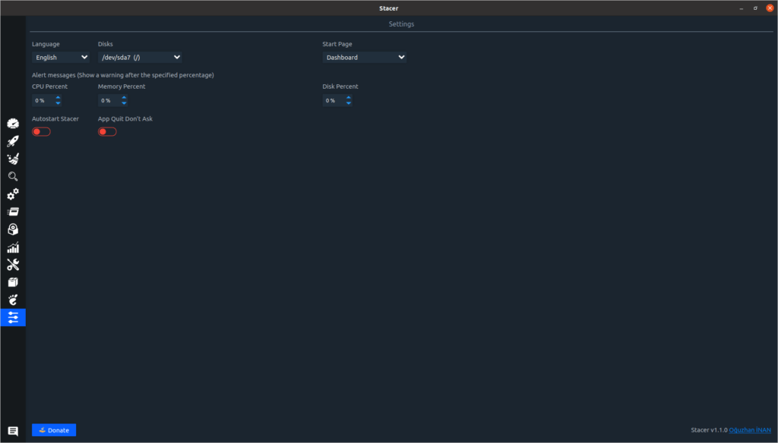Open the Dashboard page from sidebar
This screenshot has height=443, width=778.
(13, 124)
